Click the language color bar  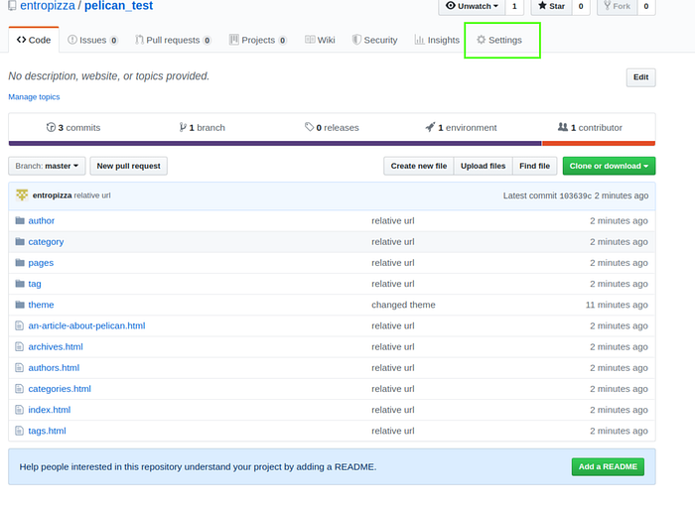(x=332, y=144)
